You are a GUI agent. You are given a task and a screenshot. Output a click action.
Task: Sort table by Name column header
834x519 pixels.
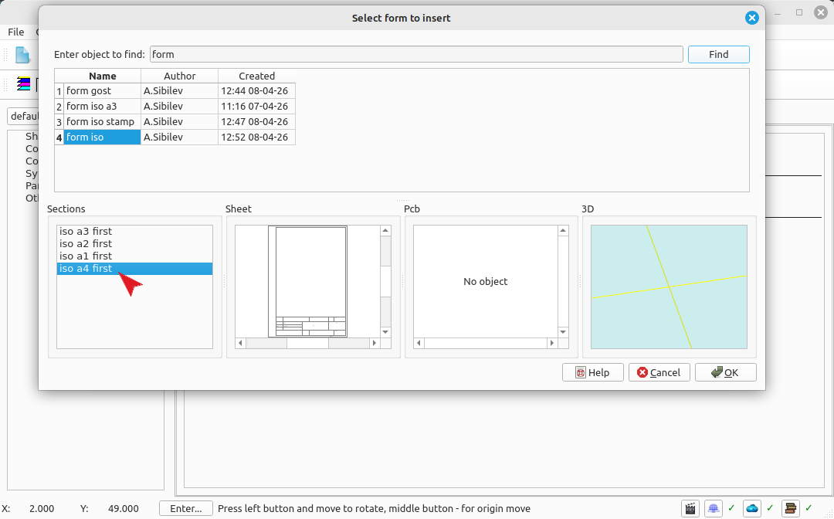click(x=102, y=76)
